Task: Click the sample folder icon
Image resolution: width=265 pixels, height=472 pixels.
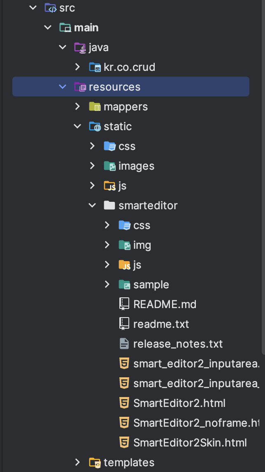Action: click(x=125, y=285)
